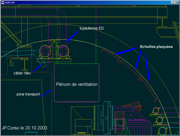Click the eye icon in VUES 3D title bar
The height and width of the screenshot is (136, 180).
pos(3,2)
